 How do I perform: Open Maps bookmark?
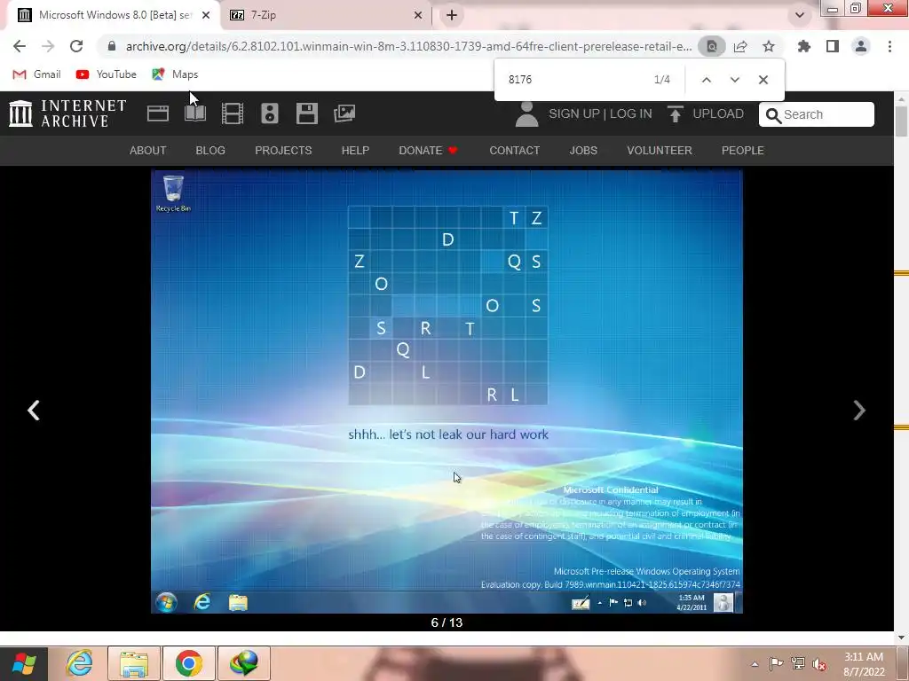click(175, 74)
